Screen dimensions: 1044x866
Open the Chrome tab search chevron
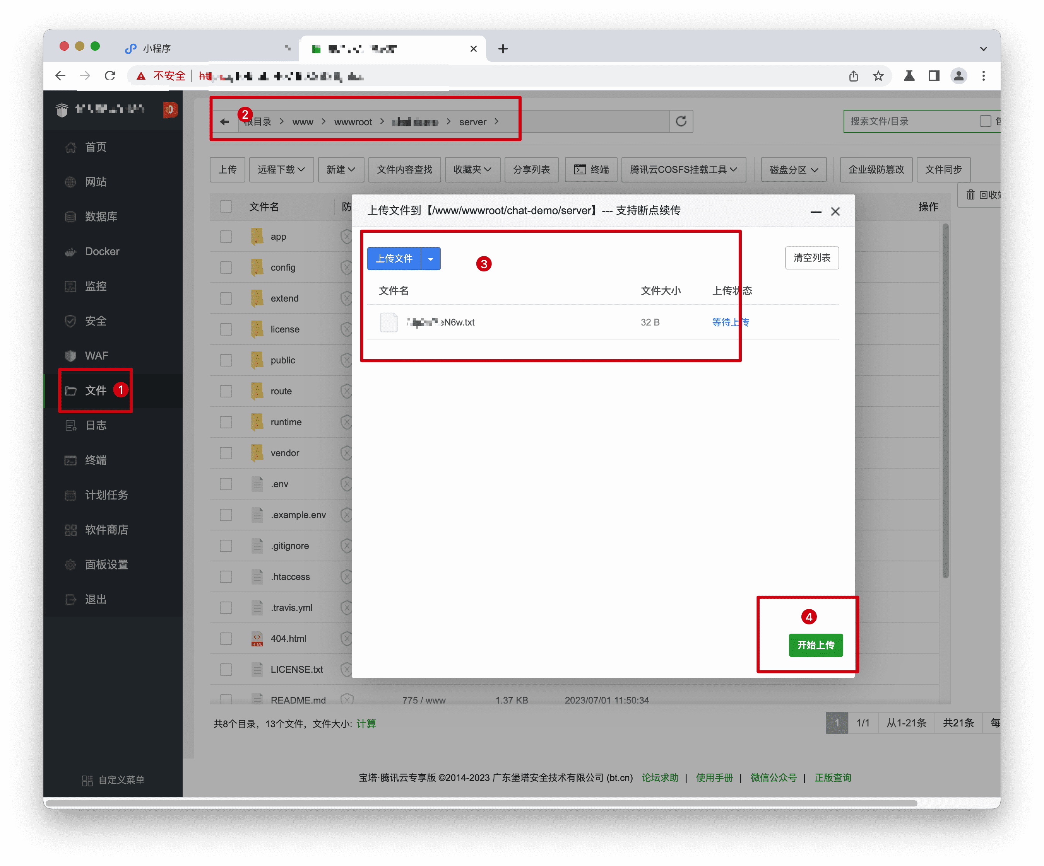pyautogui.click(x=983, y=49)
